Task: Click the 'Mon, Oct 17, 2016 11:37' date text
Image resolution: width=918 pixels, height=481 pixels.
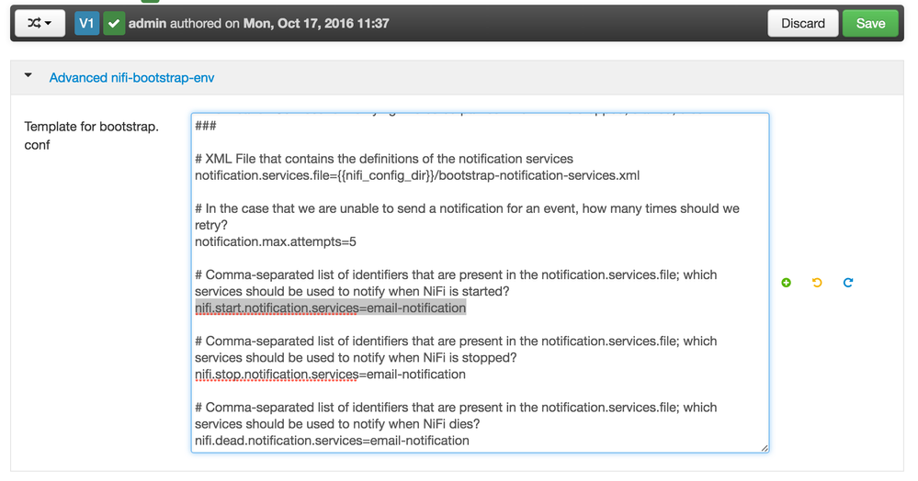Action: (x=316, y=23)
